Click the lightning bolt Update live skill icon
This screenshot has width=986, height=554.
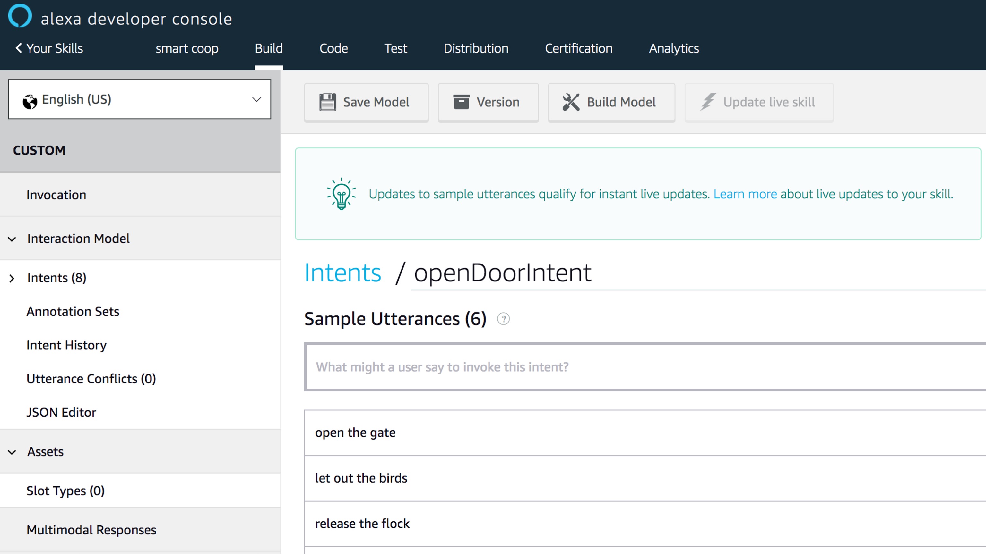point(708,102)
